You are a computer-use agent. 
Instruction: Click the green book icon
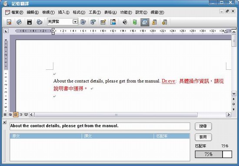click(x=135, y=22)
